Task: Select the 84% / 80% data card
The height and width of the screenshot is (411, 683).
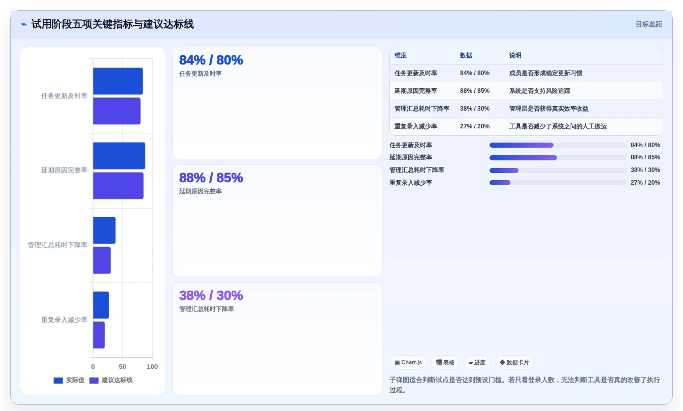Action: pyautogui.click(x=277, y=103)
